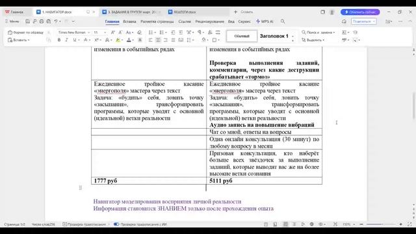The image size is (416, 234).
Task: Click the zoom slider track in status bar
Action: (x=381, y=224)
